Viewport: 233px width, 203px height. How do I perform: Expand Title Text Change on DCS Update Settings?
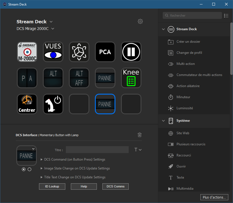[73, 177]
